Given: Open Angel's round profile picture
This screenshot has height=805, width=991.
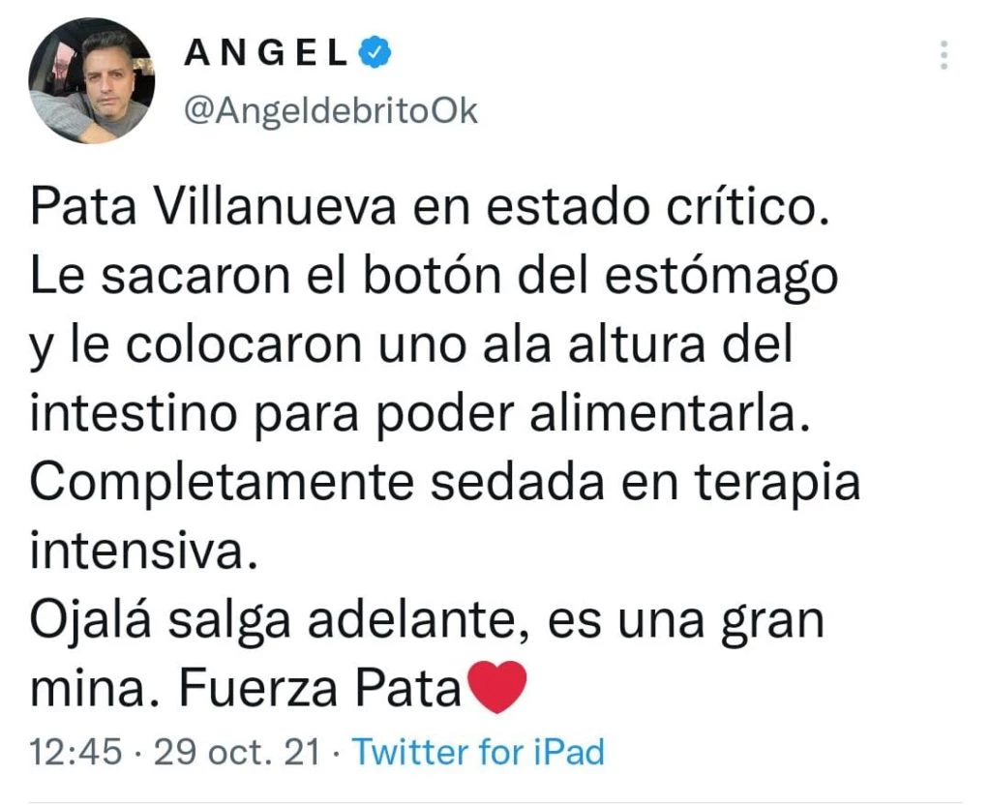Looking at the screenshot, I should (x=92, y=81).
